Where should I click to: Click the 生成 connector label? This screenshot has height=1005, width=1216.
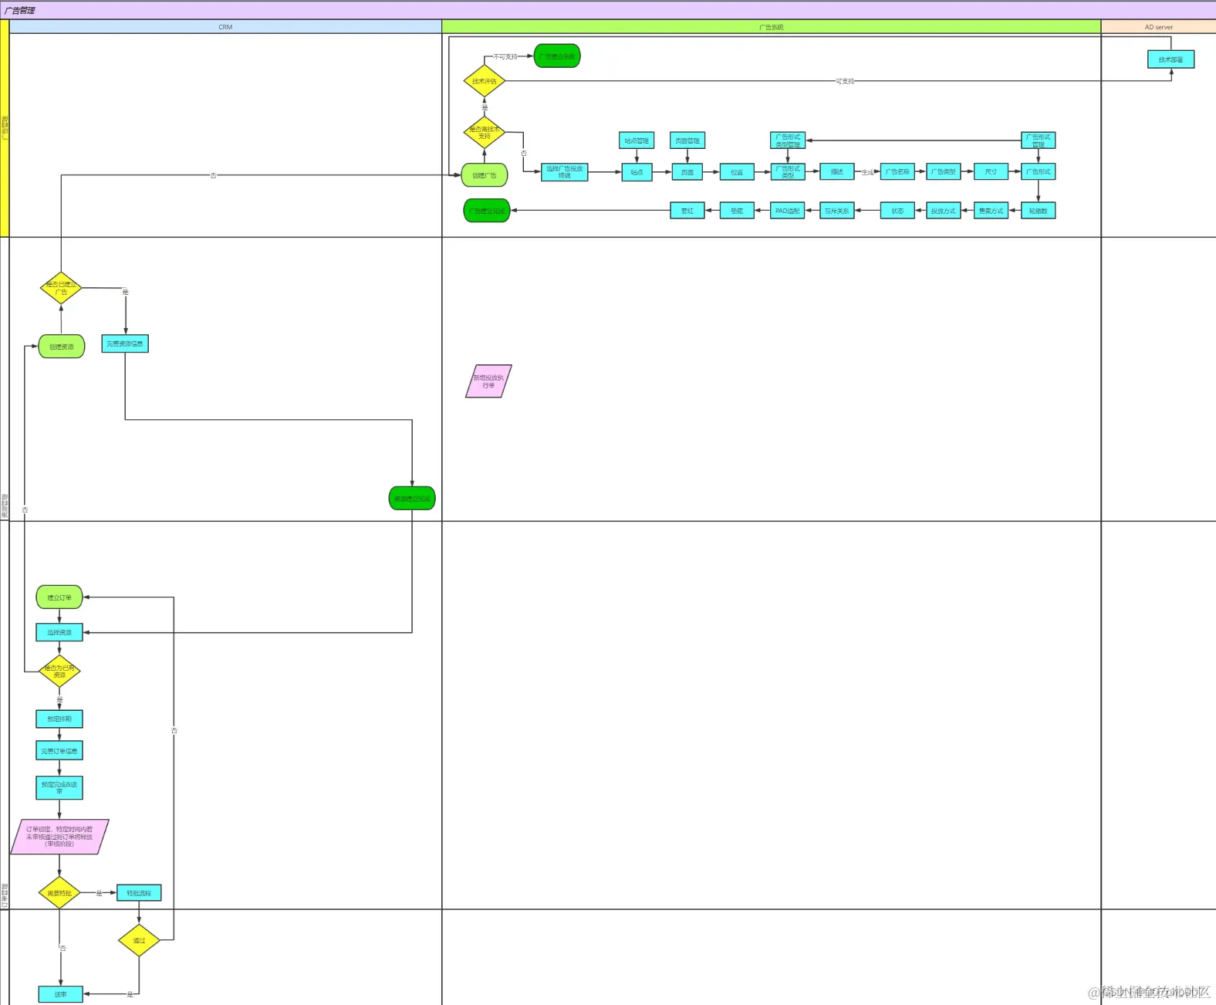pyautogui.click(x=867, y=172)
